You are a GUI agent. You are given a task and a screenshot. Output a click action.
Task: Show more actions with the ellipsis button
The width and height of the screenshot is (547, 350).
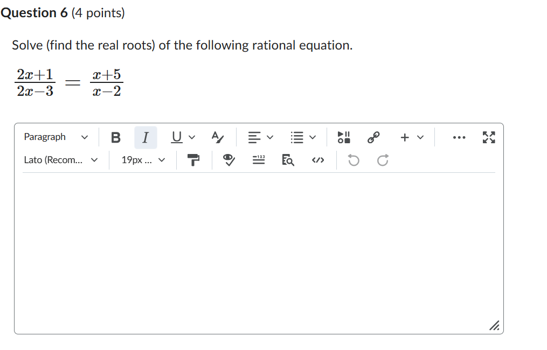click(459, 137)
